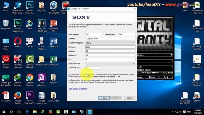Cancel the Sound Forge registration dialog
204x115 pixels.
129,98
